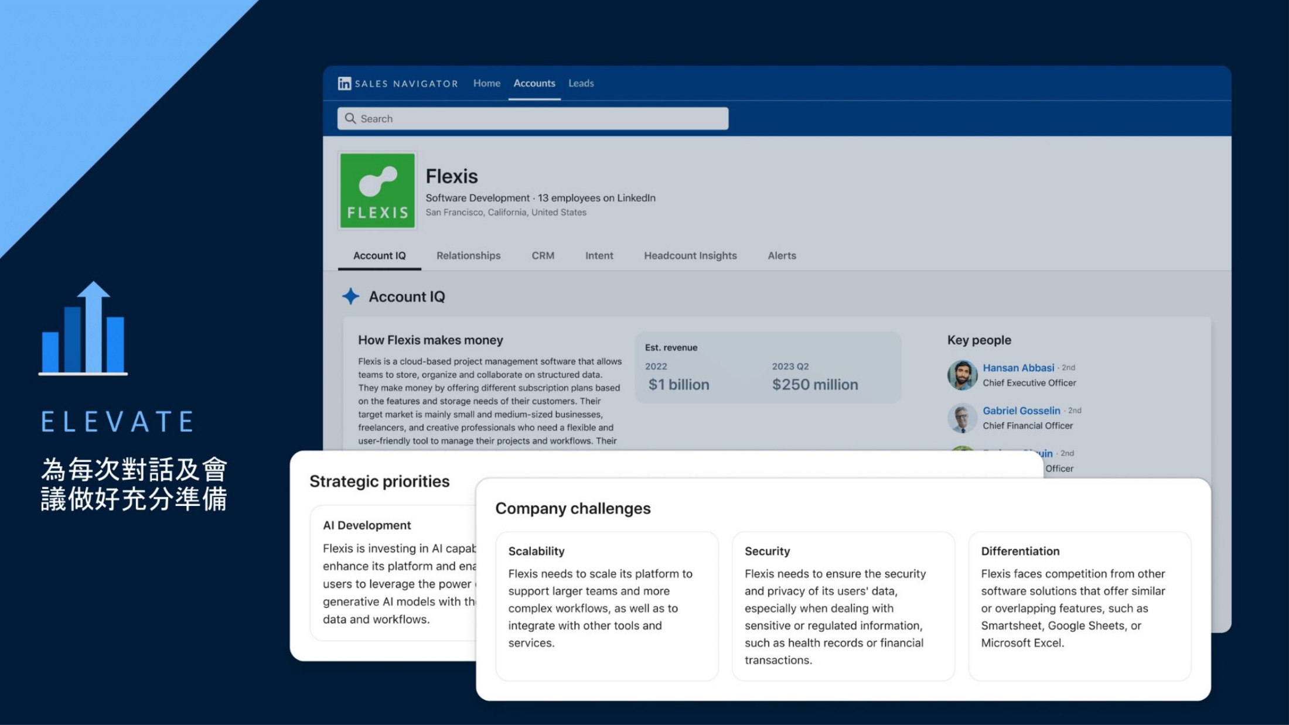Switch to the Alerts tab

tap(782, 256)
